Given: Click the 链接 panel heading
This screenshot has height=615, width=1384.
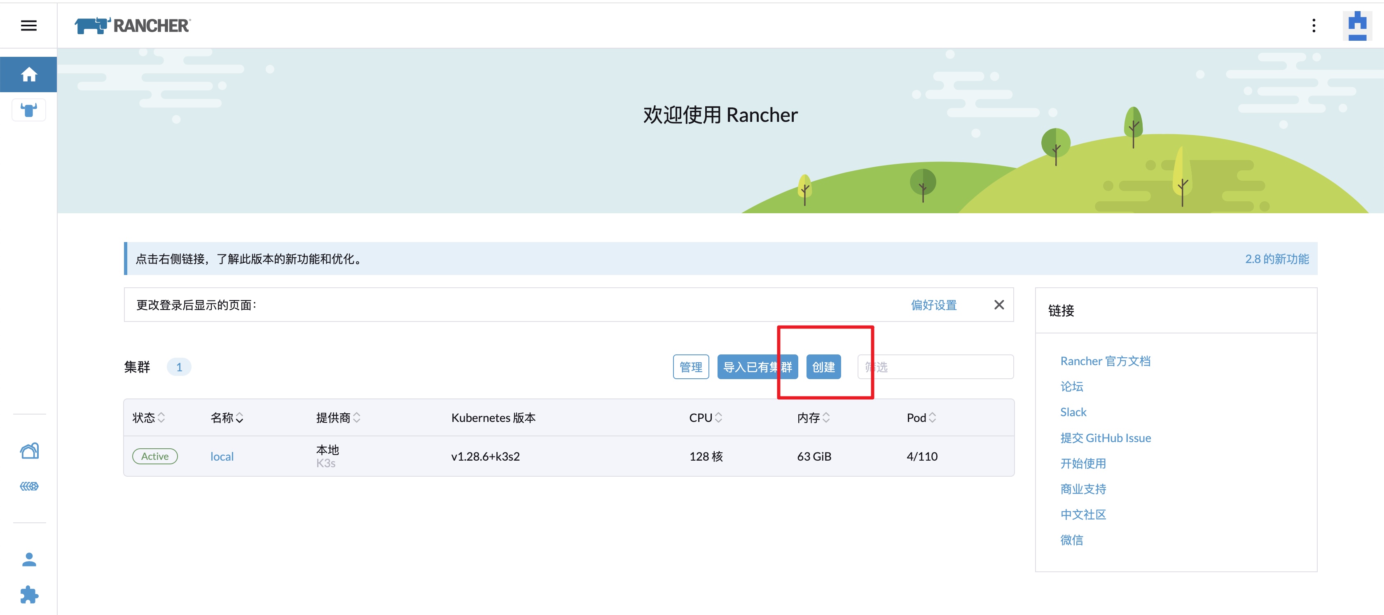Looking at the screenshot, I should 1061,310.
